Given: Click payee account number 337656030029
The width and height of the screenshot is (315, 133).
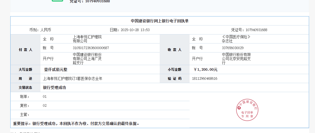Looking at the screenshot, I should (233, 48).
